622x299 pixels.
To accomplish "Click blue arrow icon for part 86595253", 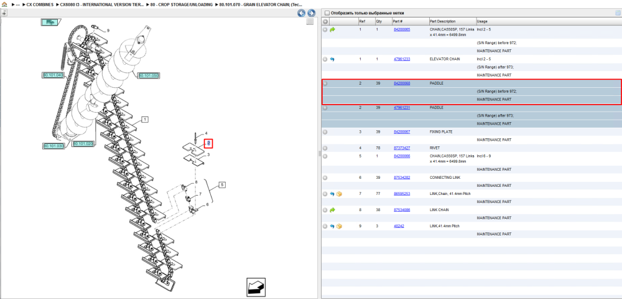I will tap(332, 194).
